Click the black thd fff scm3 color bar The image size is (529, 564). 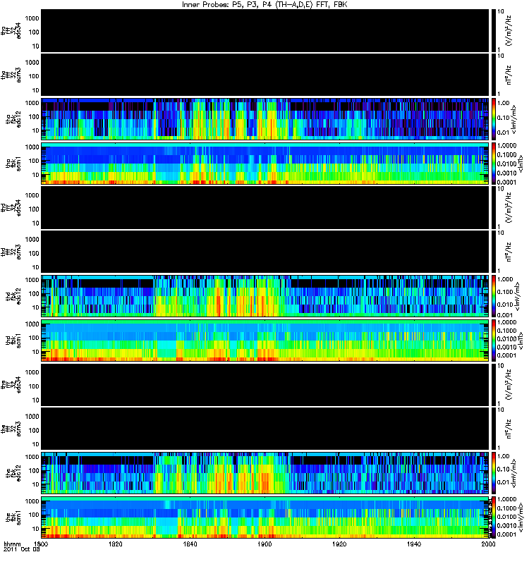click(493, 252)
